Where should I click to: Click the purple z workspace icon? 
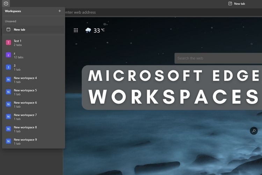coord(8,55)
